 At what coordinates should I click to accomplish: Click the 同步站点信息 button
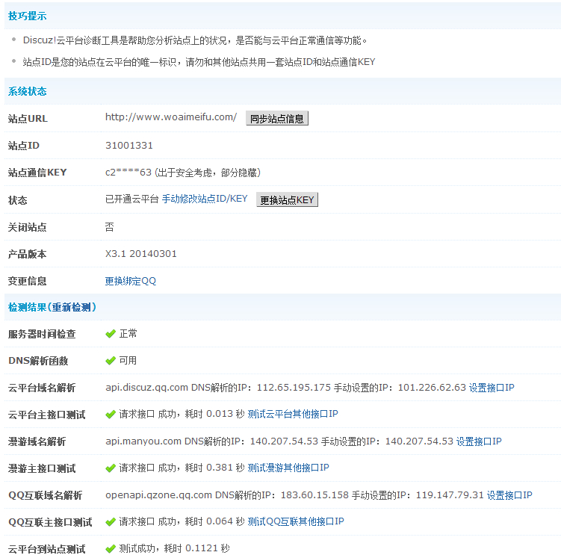pos(277,118)
